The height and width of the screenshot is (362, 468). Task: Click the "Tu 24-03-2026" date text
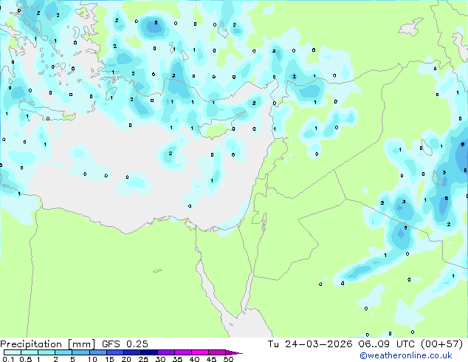(310, 344)
